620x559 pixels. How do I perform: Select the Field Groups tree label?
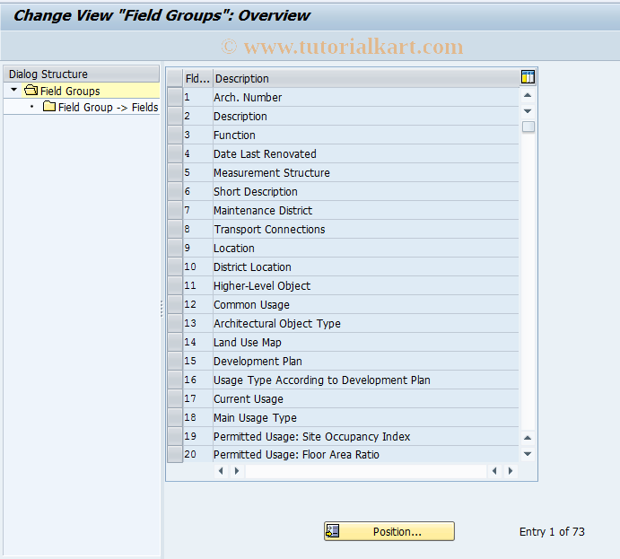tap(70, 91)
